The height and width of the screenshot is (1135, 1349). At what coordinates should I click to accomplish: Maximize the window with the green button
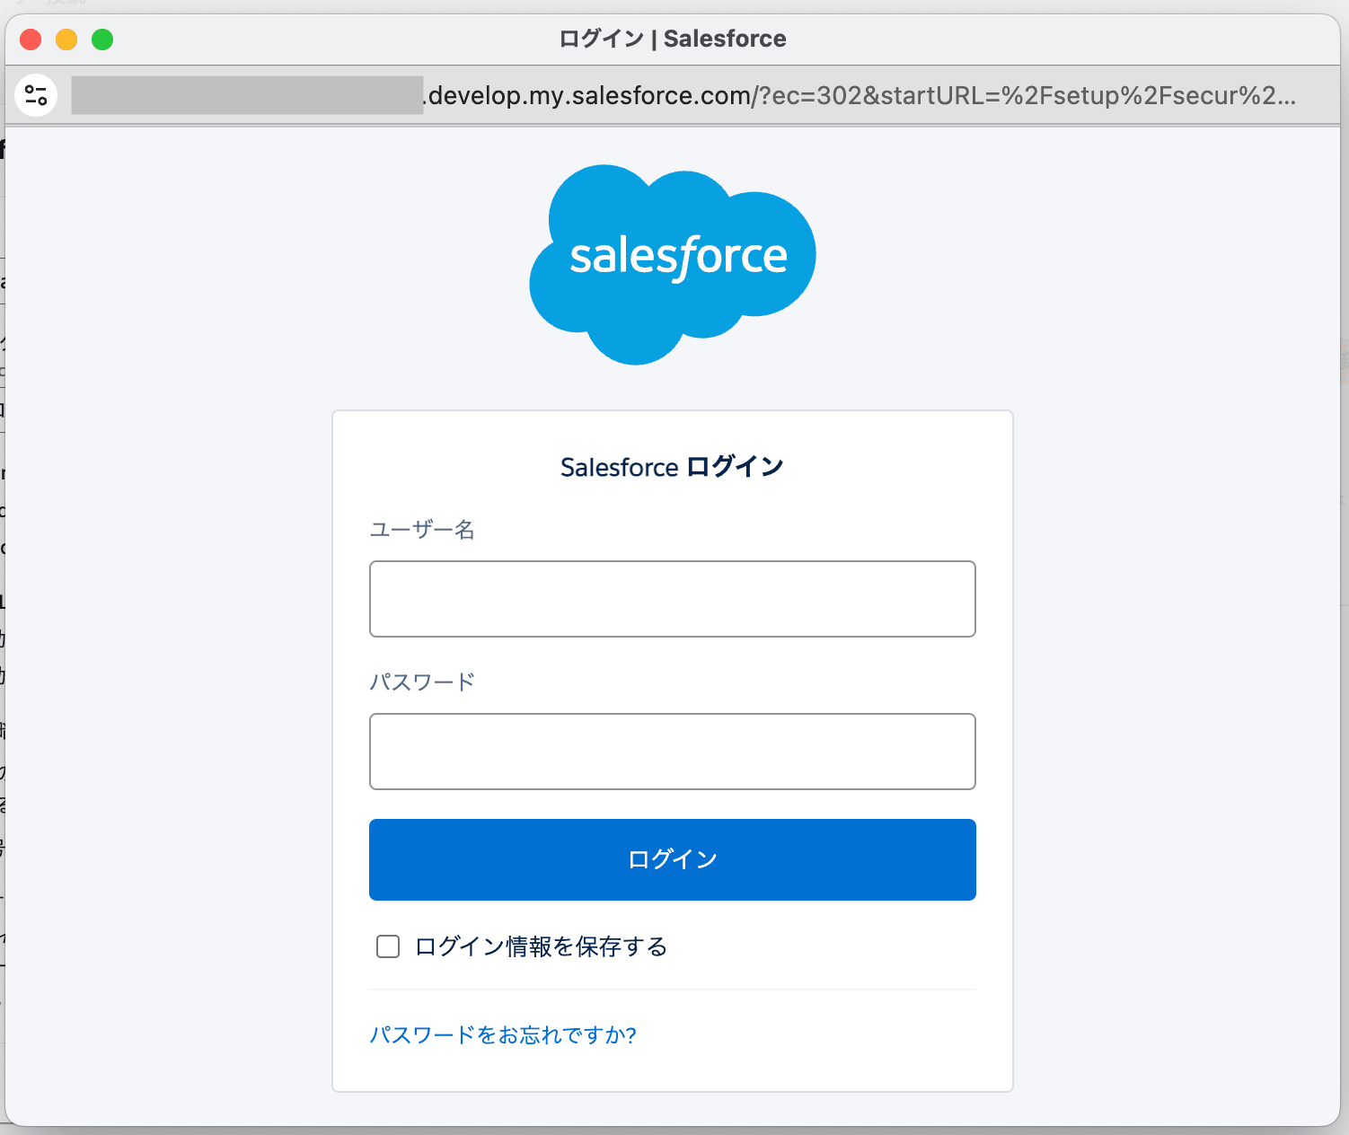[x=102, y=40]
